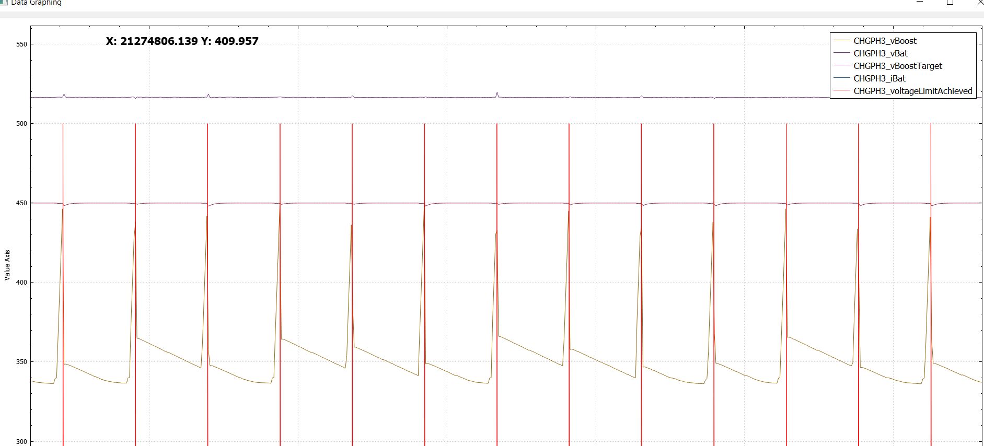Image resolution: width=984 pixels, height=446 pixels.
Task: Click the Data Graphing window title
Action: [36, 3]
